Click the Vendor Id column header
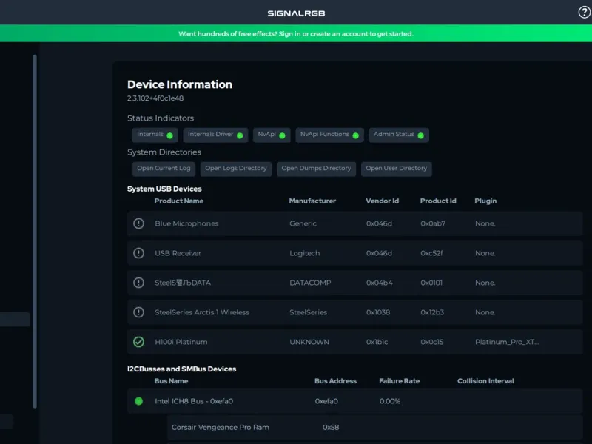This screenshot has height=444, width=592. click(382, 201)
